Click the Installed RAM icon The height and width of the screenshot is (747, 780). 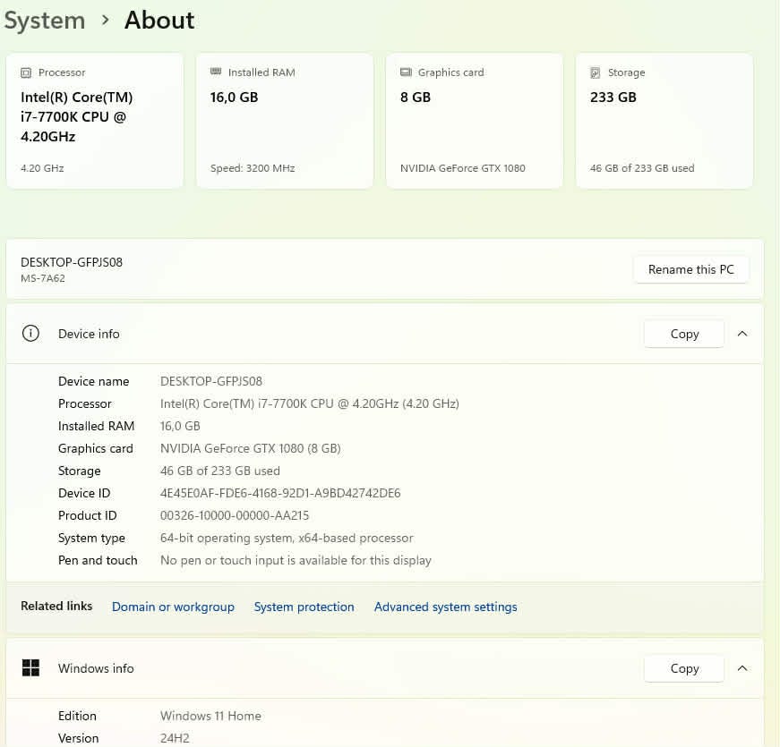(216, 72)
